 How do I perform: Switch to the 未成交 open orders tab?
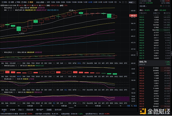tap(4, 110)
